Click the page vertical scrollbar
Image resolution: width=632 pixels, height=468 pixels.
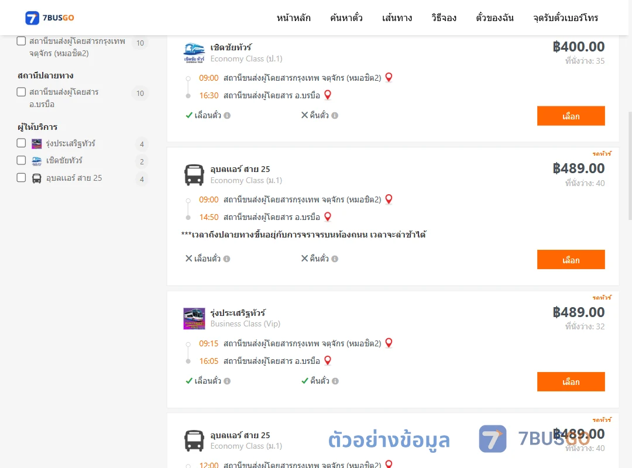pos(630,166)
